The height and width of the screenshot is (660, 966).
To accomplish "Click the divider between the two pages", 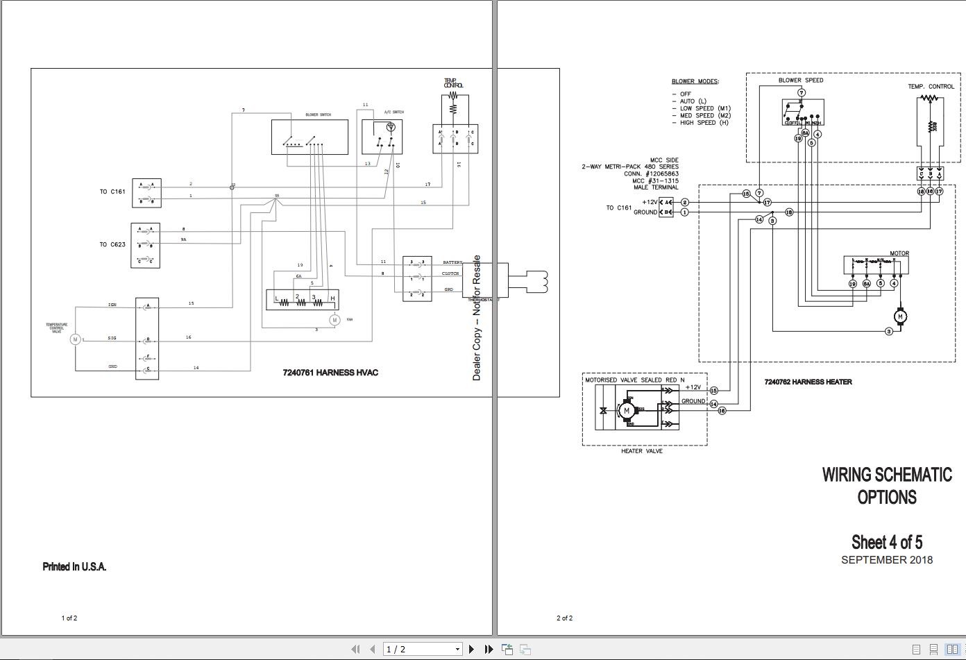I will tap(495, 317).
